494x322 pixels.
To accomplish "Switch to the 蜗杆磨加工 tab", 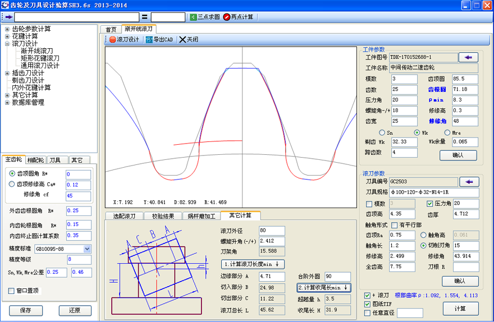I will [x=202, y=216].
